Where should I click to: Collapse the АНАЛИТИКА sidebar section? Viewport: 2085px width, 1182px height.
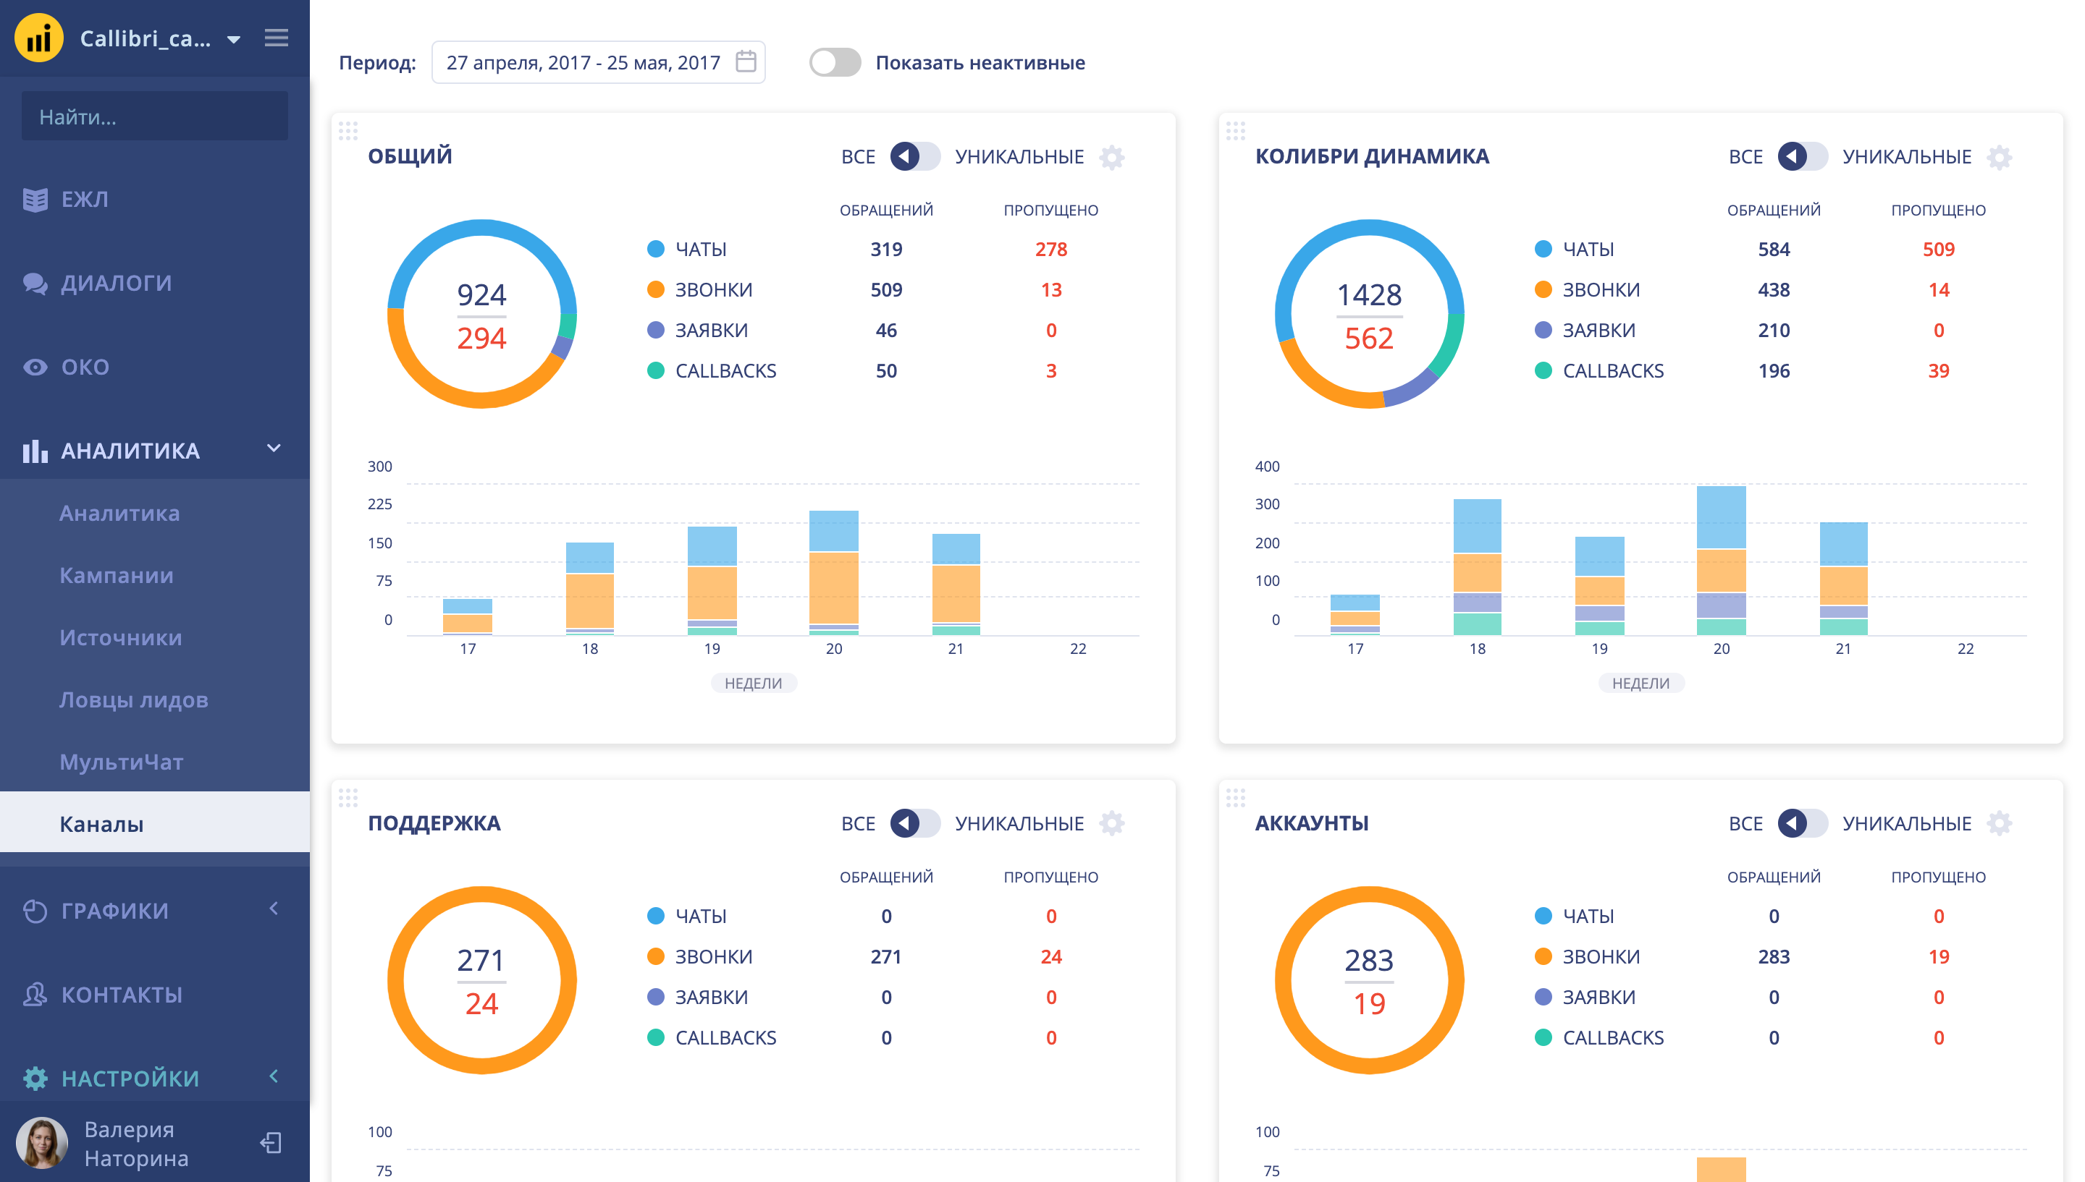pyautogui.click(x=274, y=449)
